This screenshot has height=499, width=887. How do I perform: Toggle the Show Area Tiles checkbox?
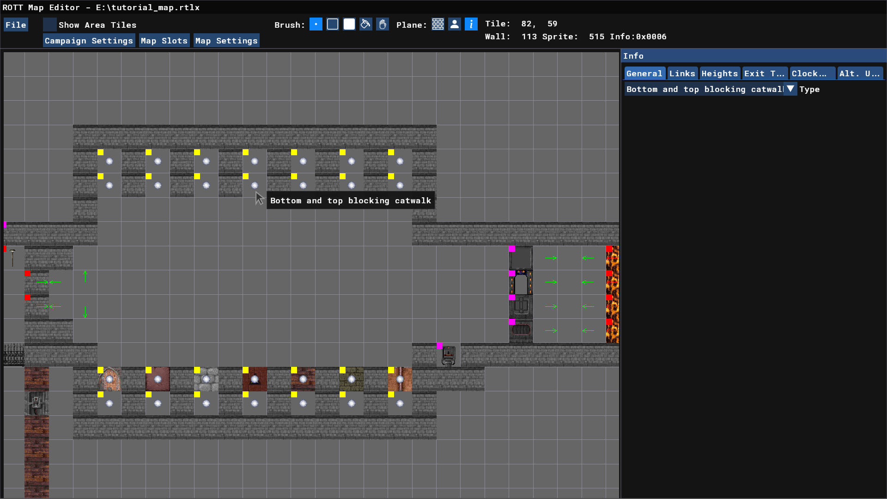coord(50,25)
